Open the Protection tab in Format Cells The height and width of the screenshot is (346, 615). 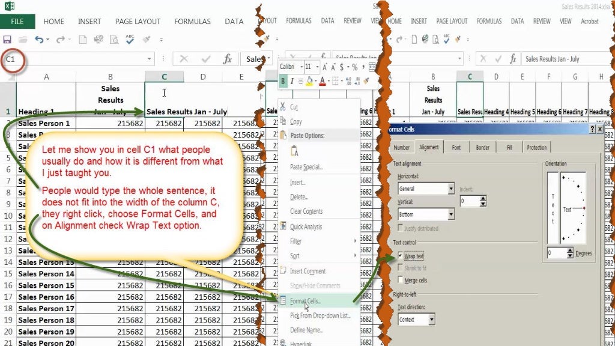536,148
